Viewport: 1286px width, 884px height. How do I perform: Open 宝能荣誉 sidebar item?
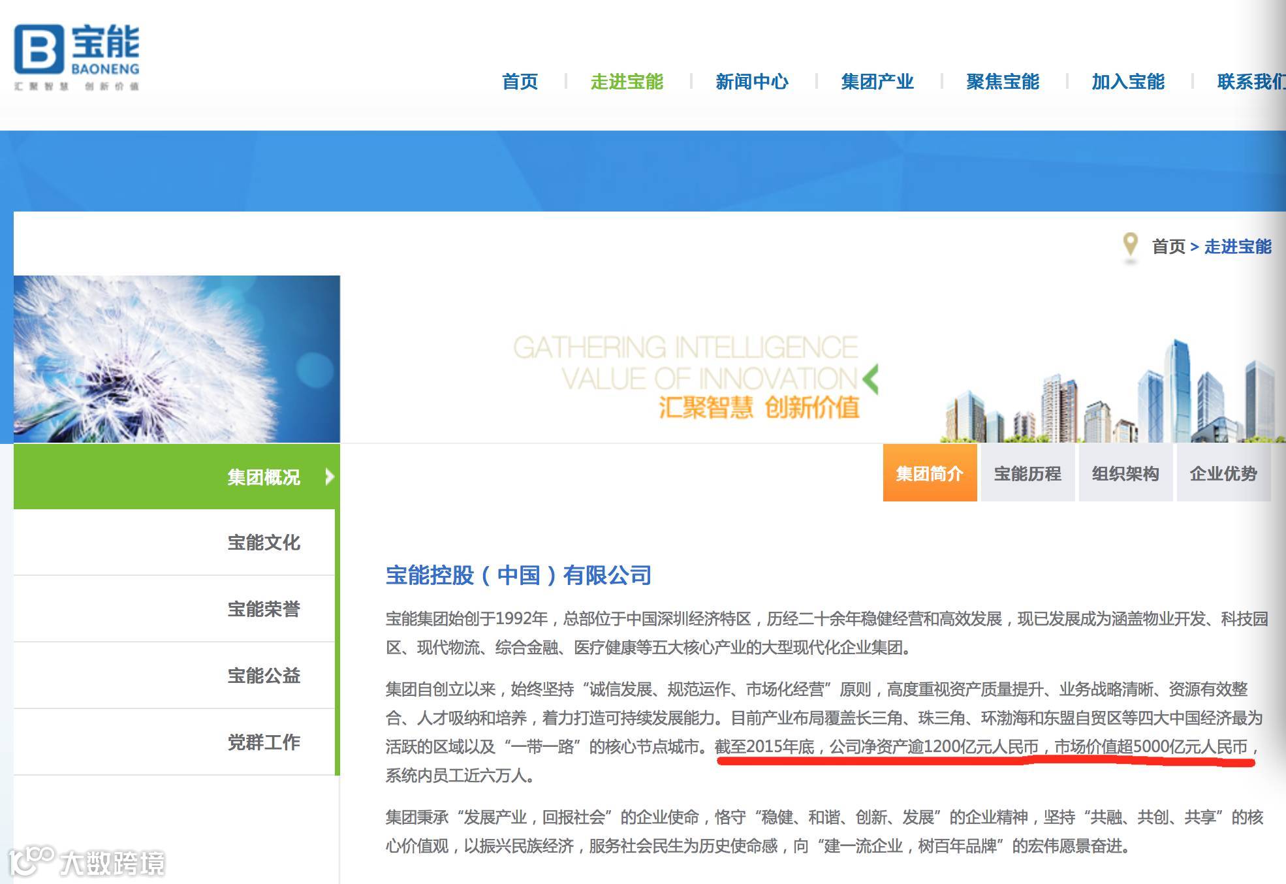coord(264,609)
